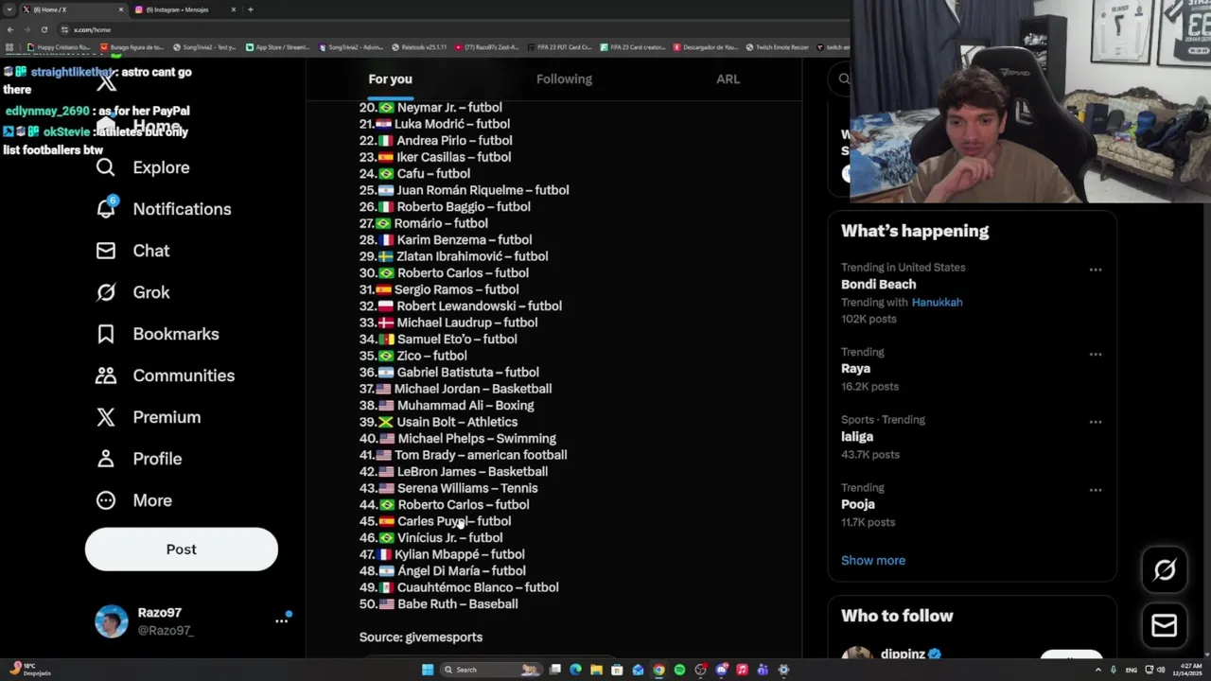Open options for the Bondi Beach trend
The height and width of the screenshot is (681, 1211).
[1096, 270]
